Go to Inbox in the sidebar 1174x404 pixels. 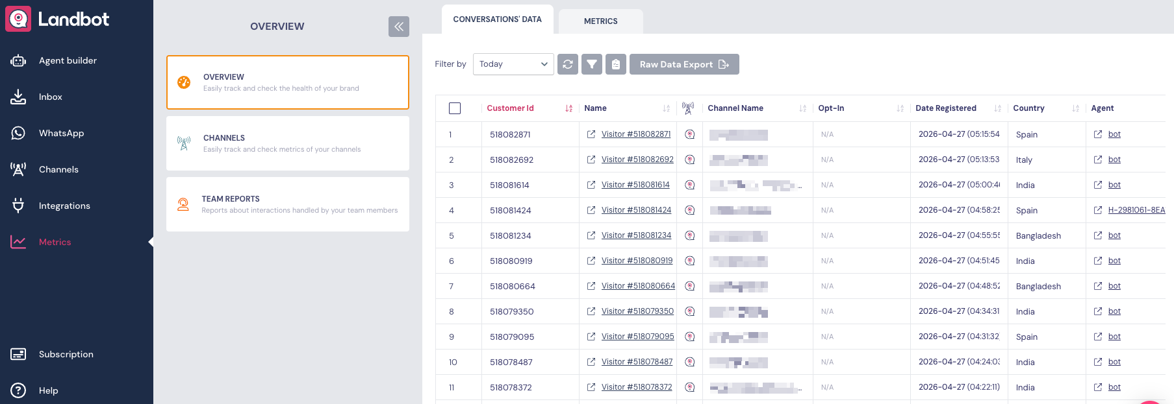[x=50, y=97]
